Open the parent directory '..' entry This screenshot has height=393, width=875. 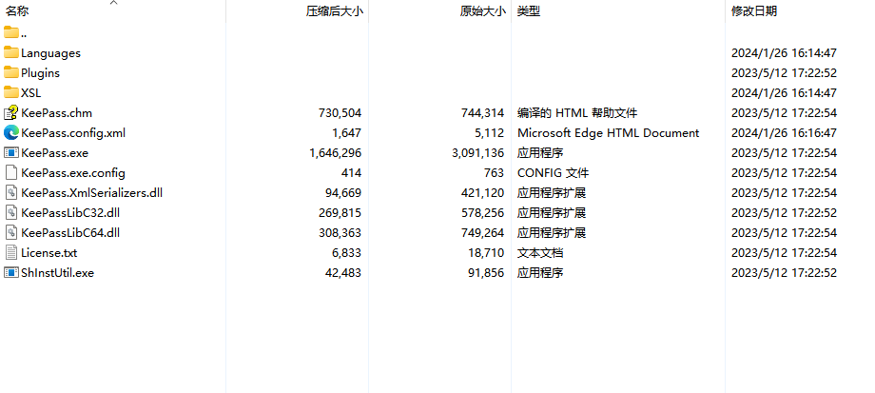tap(24, 33)
